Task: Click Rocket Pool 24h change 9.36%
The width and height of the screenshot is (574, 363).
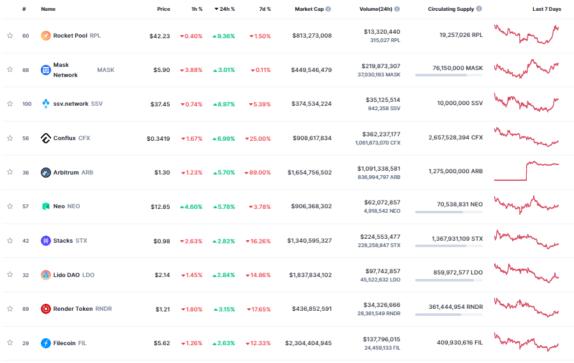Action: click(x=224, y=36)
